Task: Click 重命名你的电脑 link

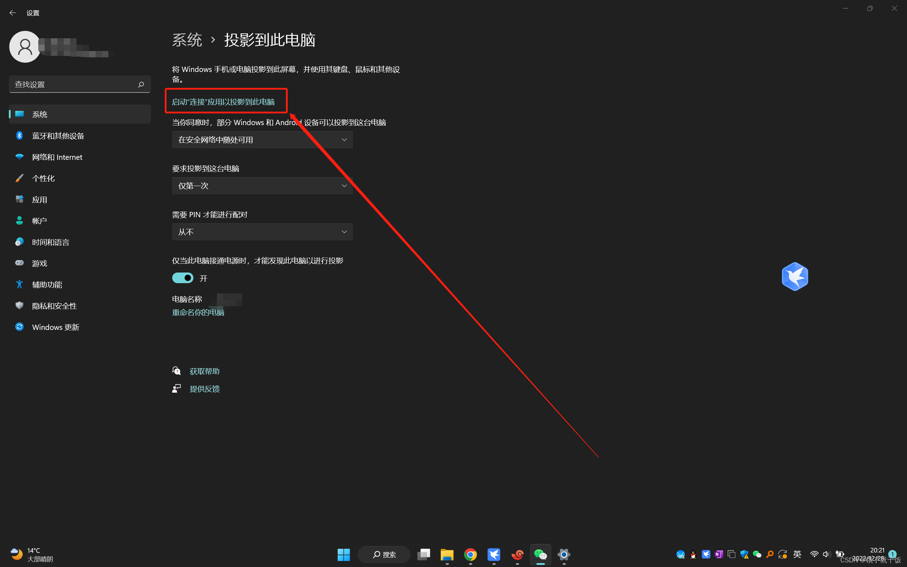Action: 198,312
